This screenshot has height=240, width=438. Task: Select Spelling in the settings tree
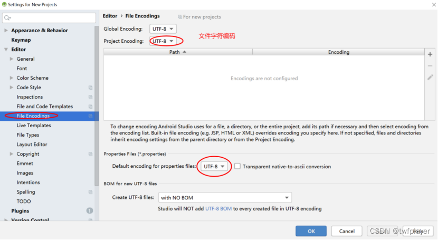pyautogui.click(x=26, y=192)
